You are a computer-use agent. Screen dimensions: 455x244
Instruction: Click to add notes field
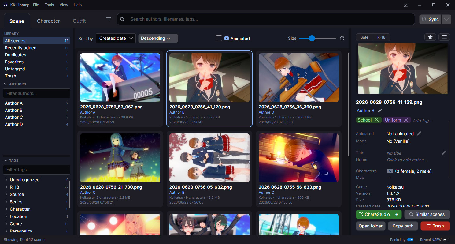(406, 160)
